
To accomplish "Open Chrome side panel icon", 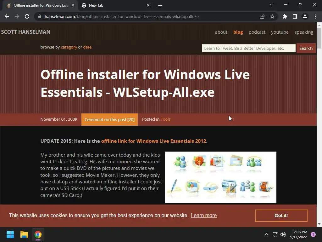I will [x=295, y=16].
